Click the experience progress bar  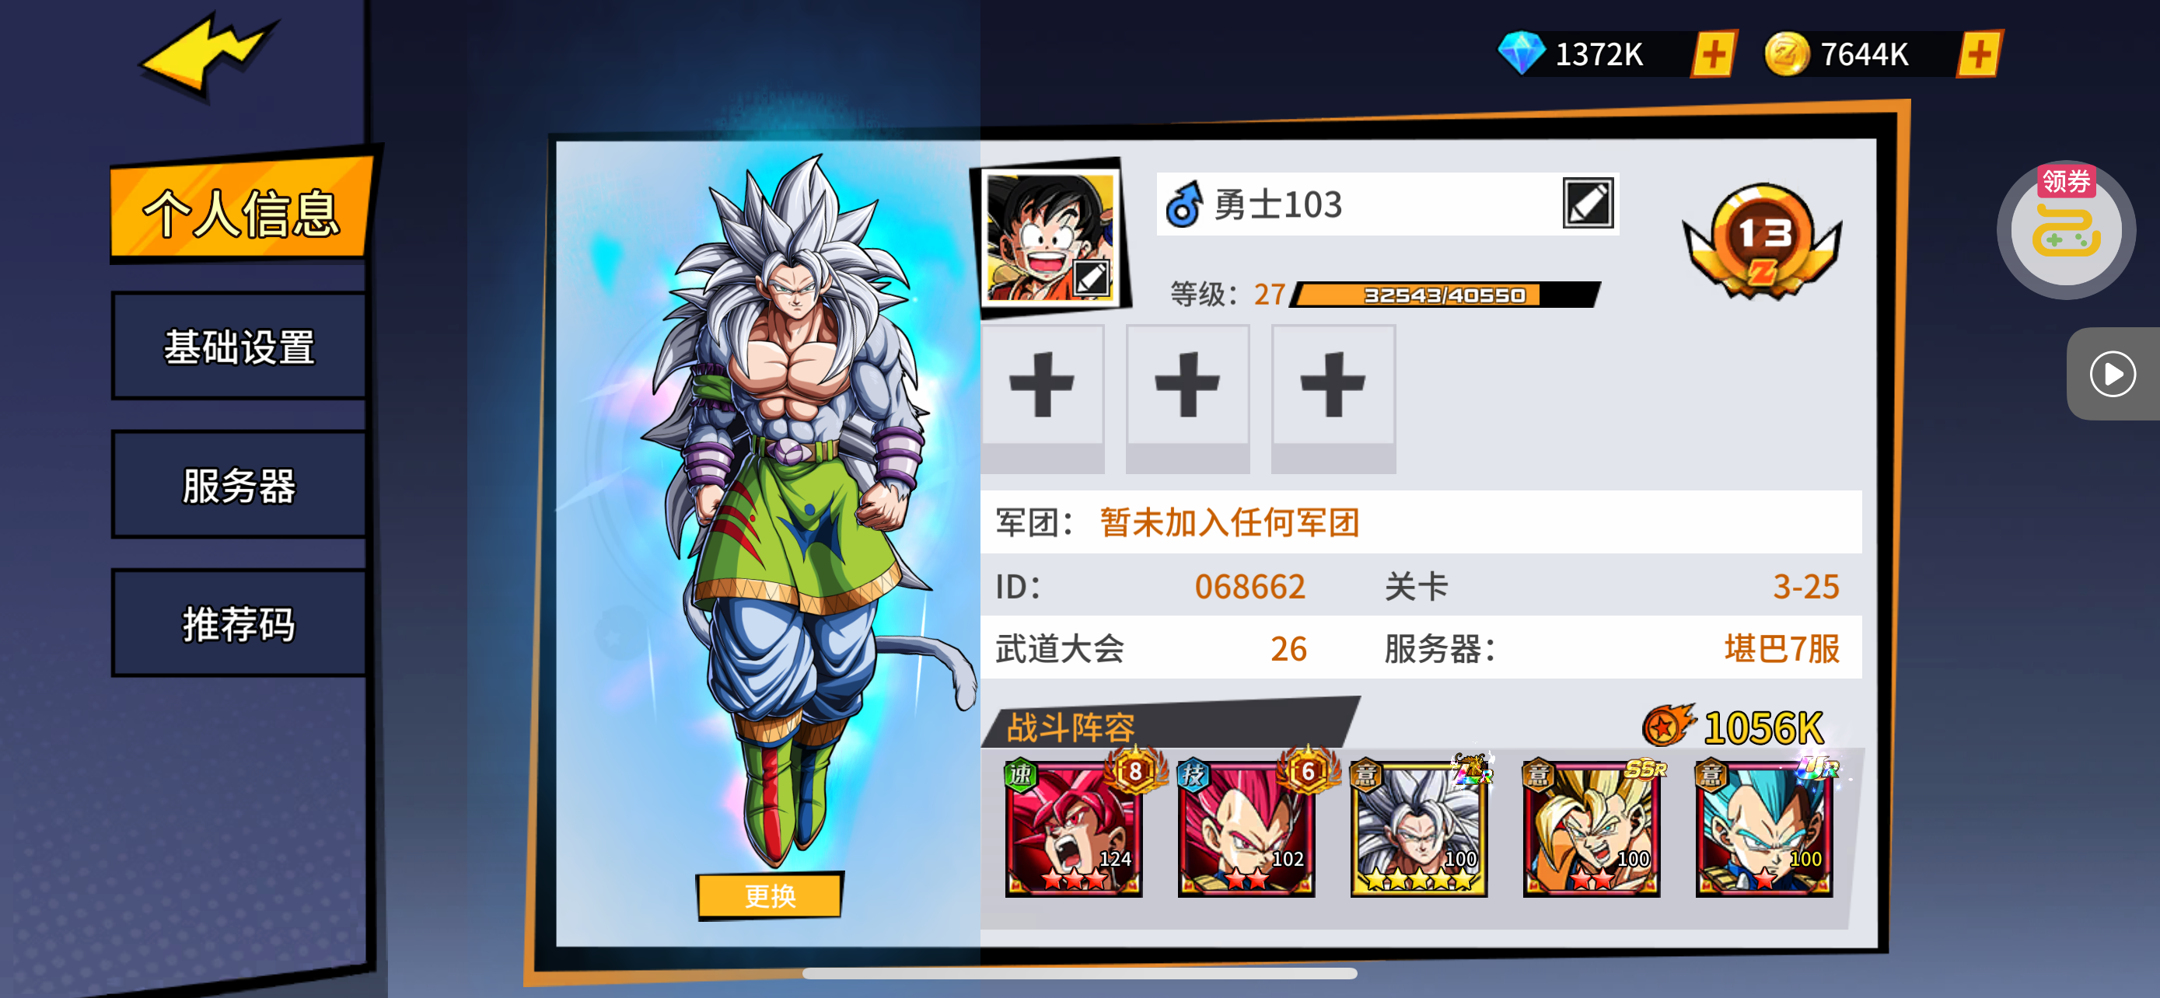tap(1445, 295)
